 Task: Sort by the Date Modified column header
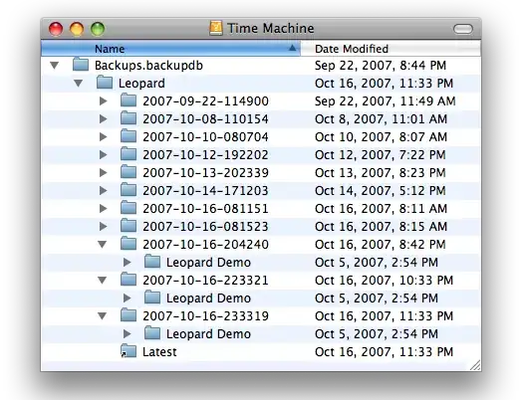click(x=391, y=49)
